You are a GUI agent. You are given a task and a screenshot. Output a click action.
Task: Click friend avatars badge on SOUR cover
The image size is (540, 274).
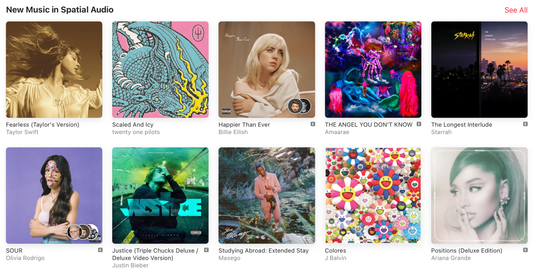83,232
